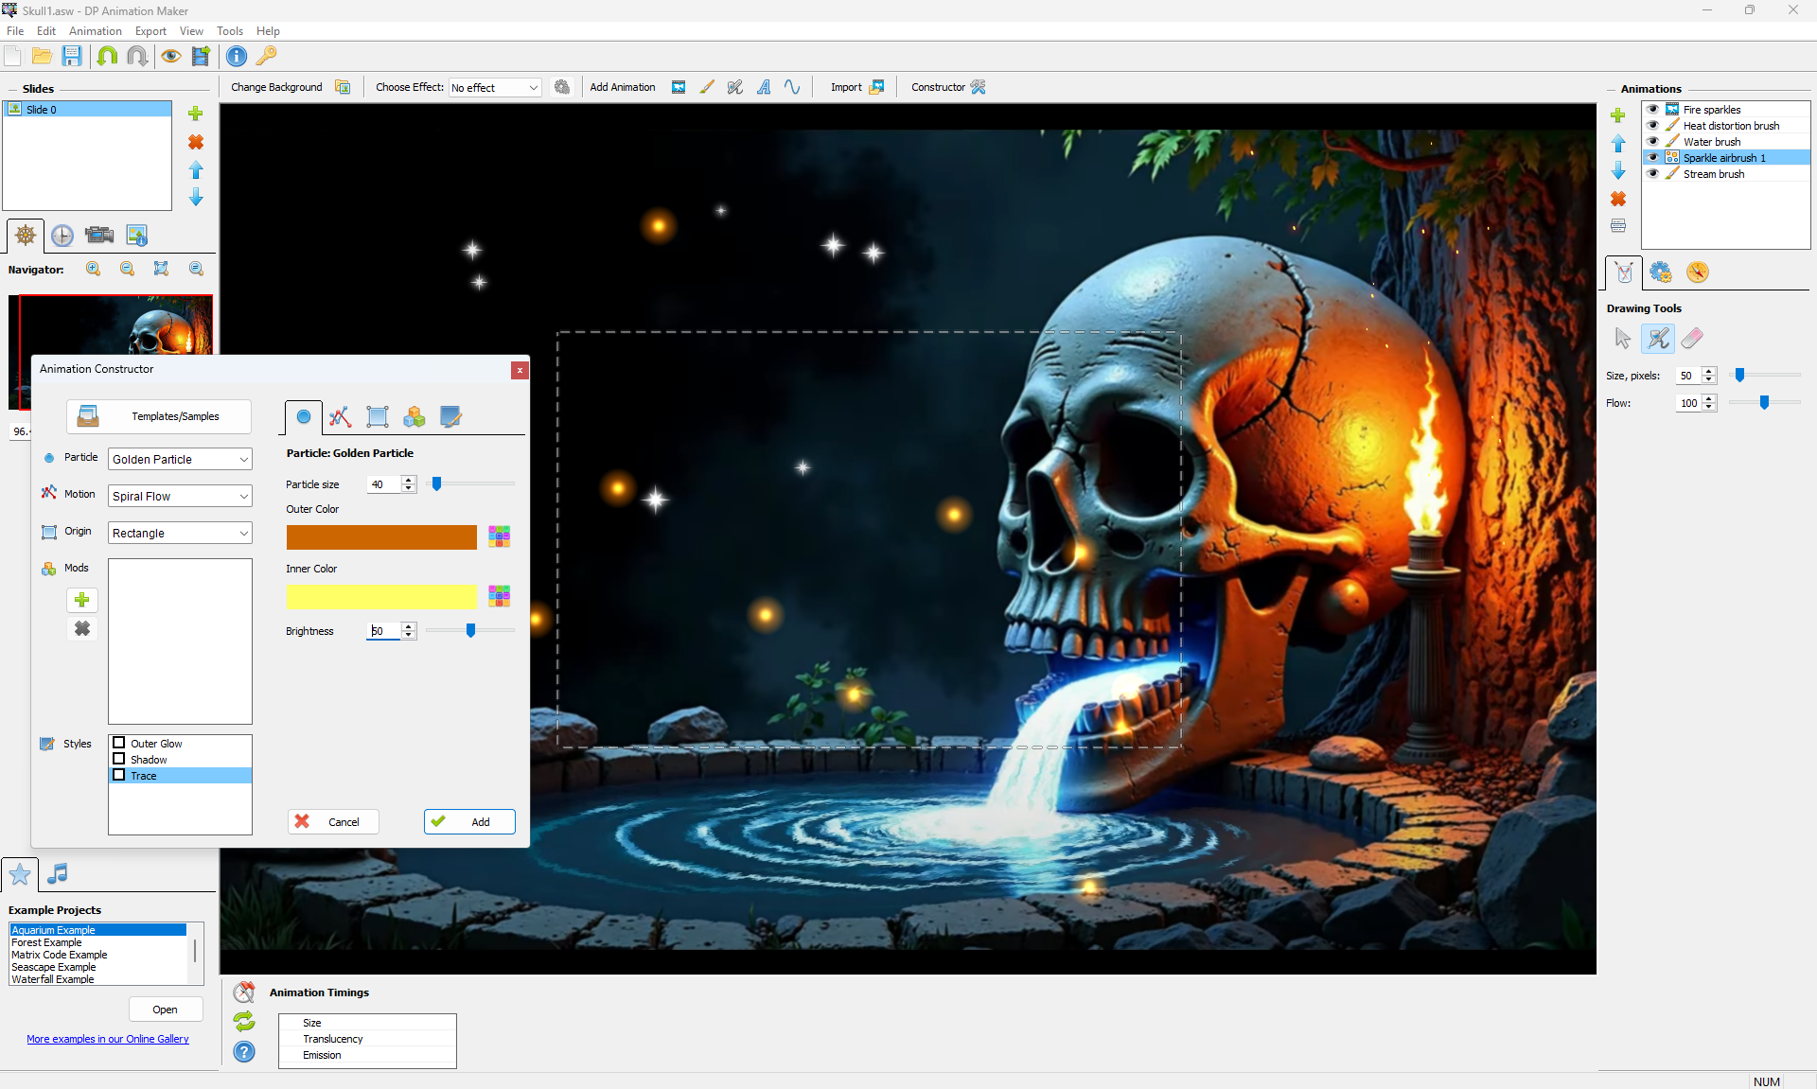This screenshot has width=1817, height=1089.
Task: Select the eraser drawing tool
Action: pyautogui.click(x=1692, y=338)
